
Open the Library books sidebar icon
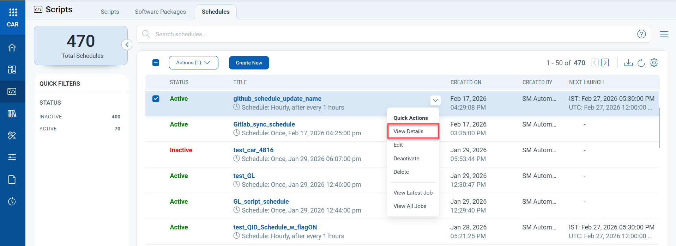pos(12,113)
